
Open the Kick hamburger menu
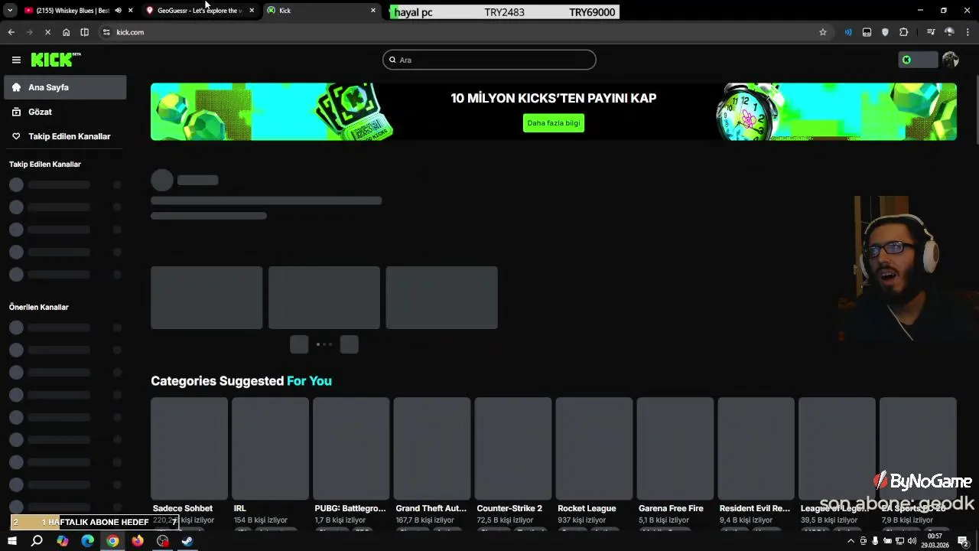point(16,60)
